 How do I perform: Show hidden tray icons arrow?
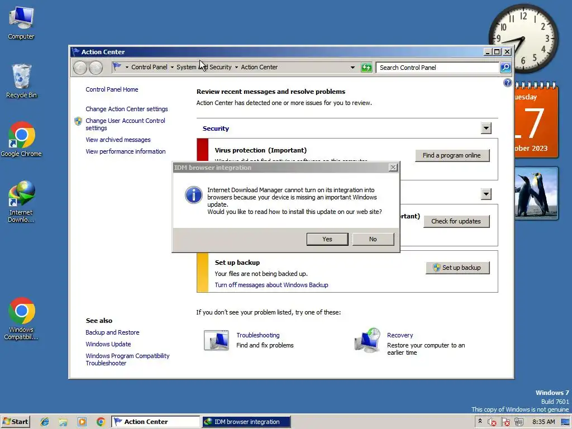coord(480,421)
